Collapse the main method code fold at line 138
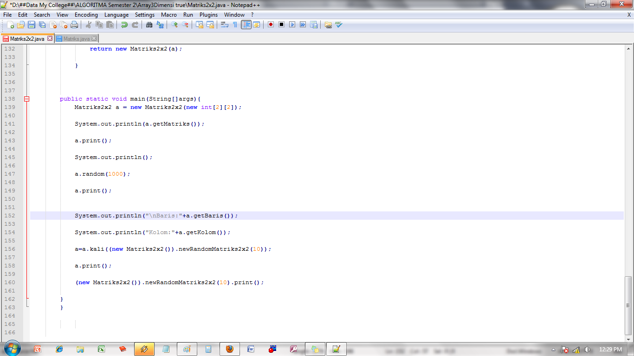634x356 pixels. tap(26, 99)
